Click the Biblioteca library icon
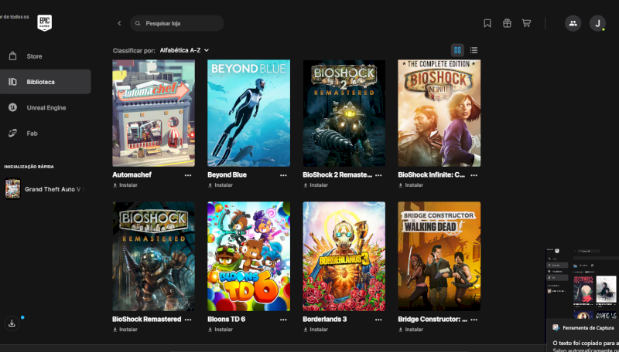Screen dimensions: 619x352 [x=12, y=82]
